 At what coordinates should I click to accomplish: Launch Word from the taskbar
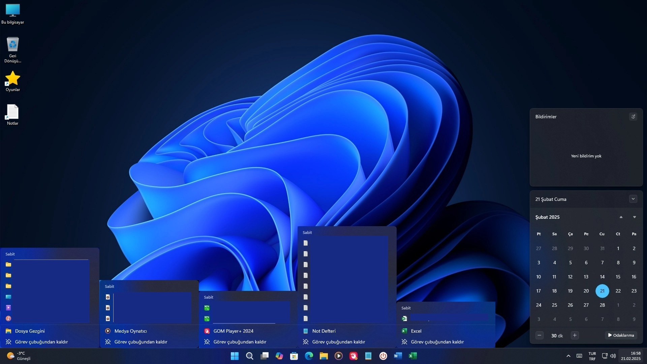[x=398, y=356]
